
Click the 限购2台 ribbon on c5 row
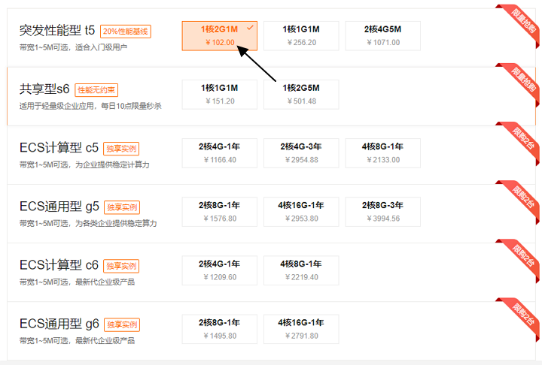(521, 140)
